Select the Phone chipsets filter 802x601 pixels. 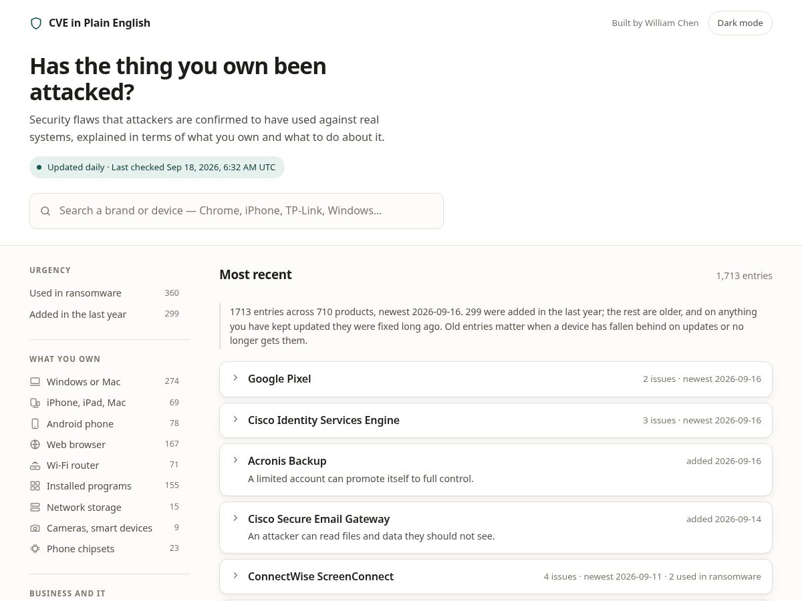pyautogui.click(x=104, y=549)
